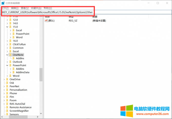The height and width of the screenshot is (119, 172).
Task: Expand the Personalization key
Action: tap(4, 90)
